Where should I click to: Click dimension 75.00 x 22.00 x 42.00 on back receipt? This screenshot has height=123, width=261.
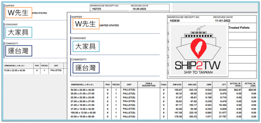tap(15, 70)
